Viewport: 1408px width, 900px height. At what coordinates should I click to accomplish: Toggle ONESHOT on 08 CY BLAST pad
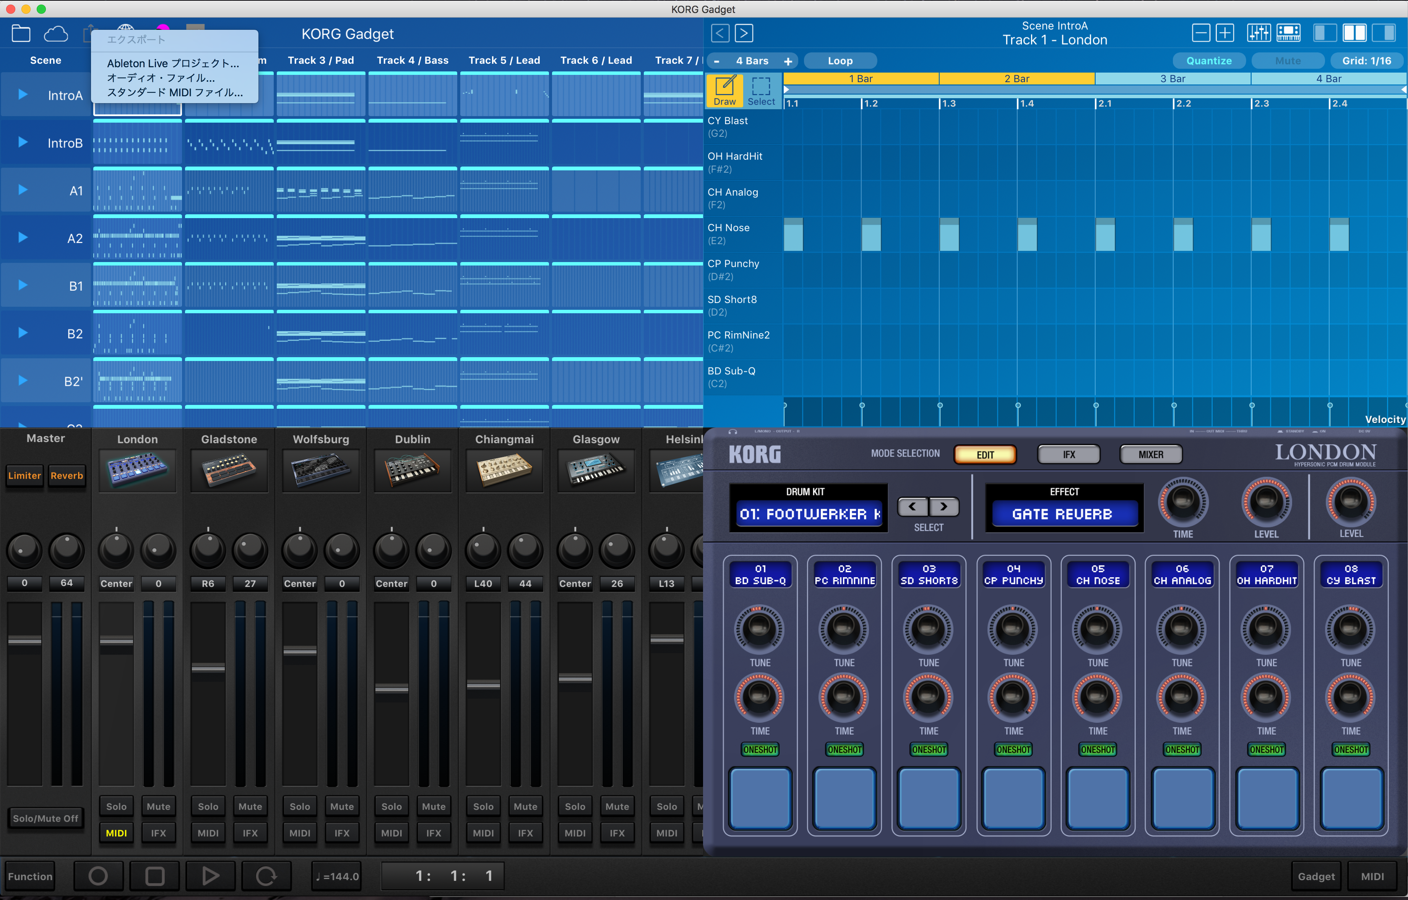coord(1351,749)
